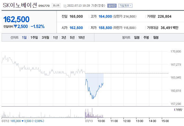Select the 3개월 line chart tab

45,37
